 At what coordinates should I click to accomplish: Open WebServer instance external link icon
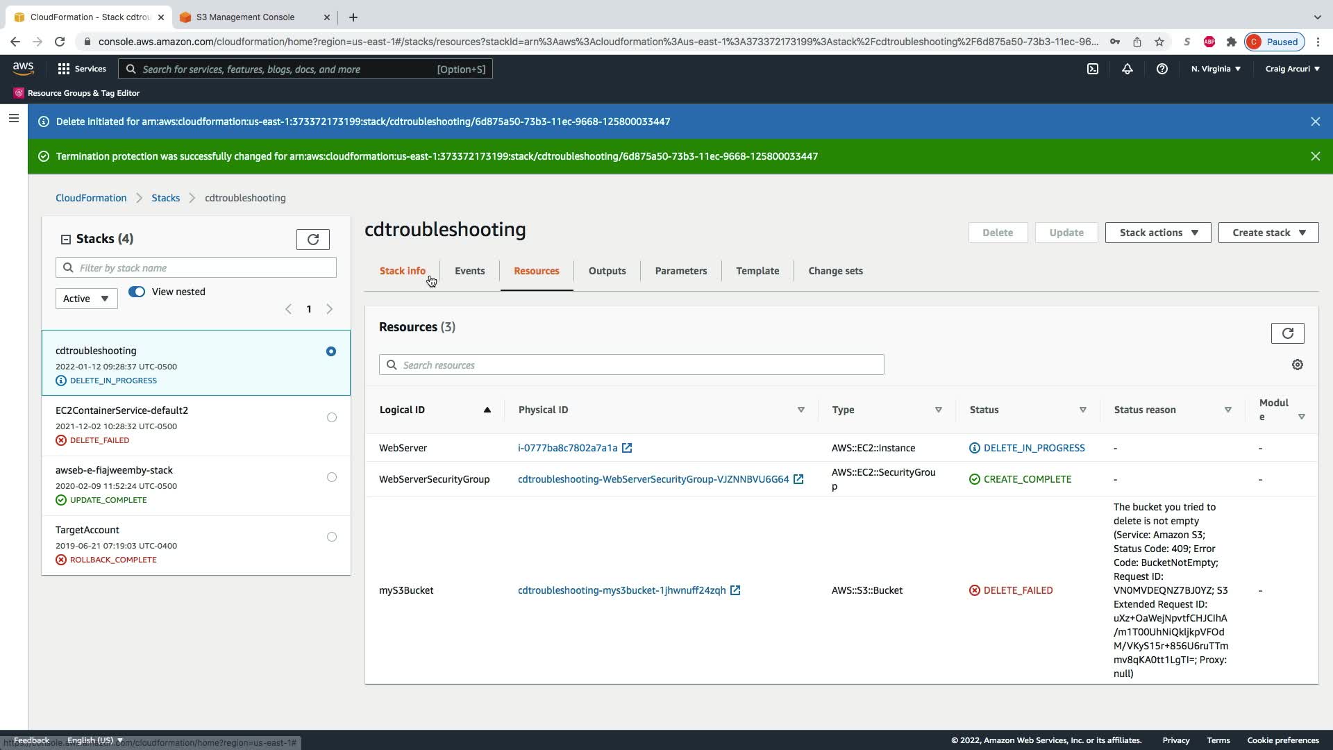click(x=627, y=448)
